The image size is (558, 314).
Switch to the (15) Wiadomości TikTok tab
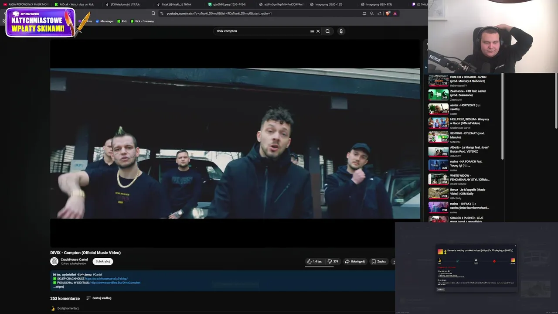pyautogui.click(x=123, y=4)
